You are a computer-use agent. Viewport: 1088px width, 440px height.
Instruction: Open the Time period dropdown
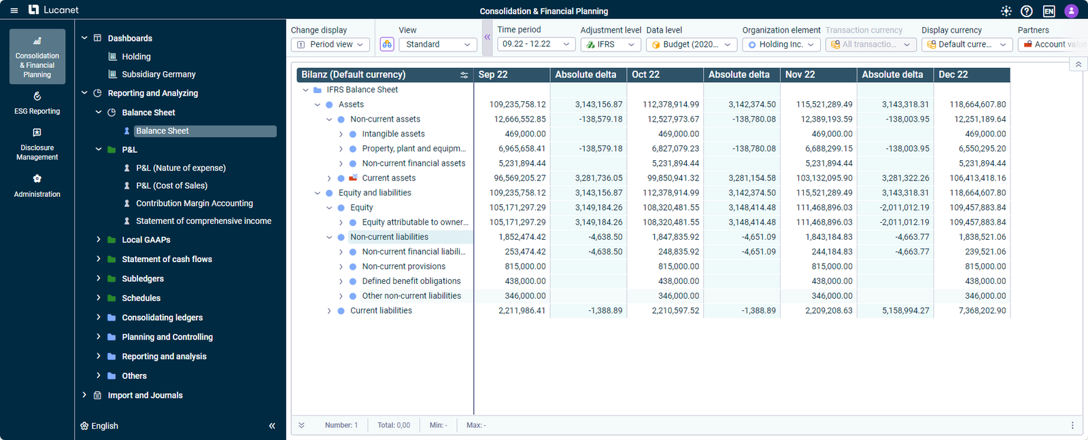(536, 44)
